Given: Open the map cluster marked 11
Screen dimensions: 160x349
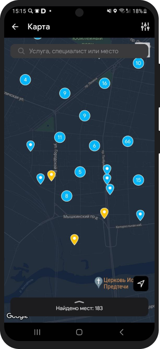Looking at the screenshot, I should 60,137.
